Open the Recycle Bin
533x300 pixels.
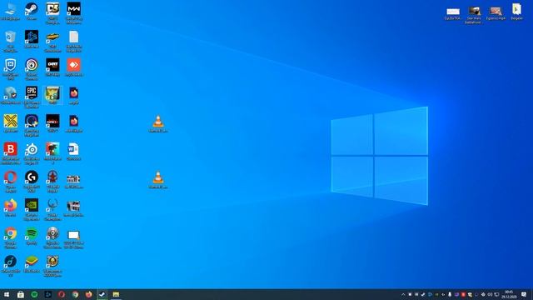tap(11, 41)
